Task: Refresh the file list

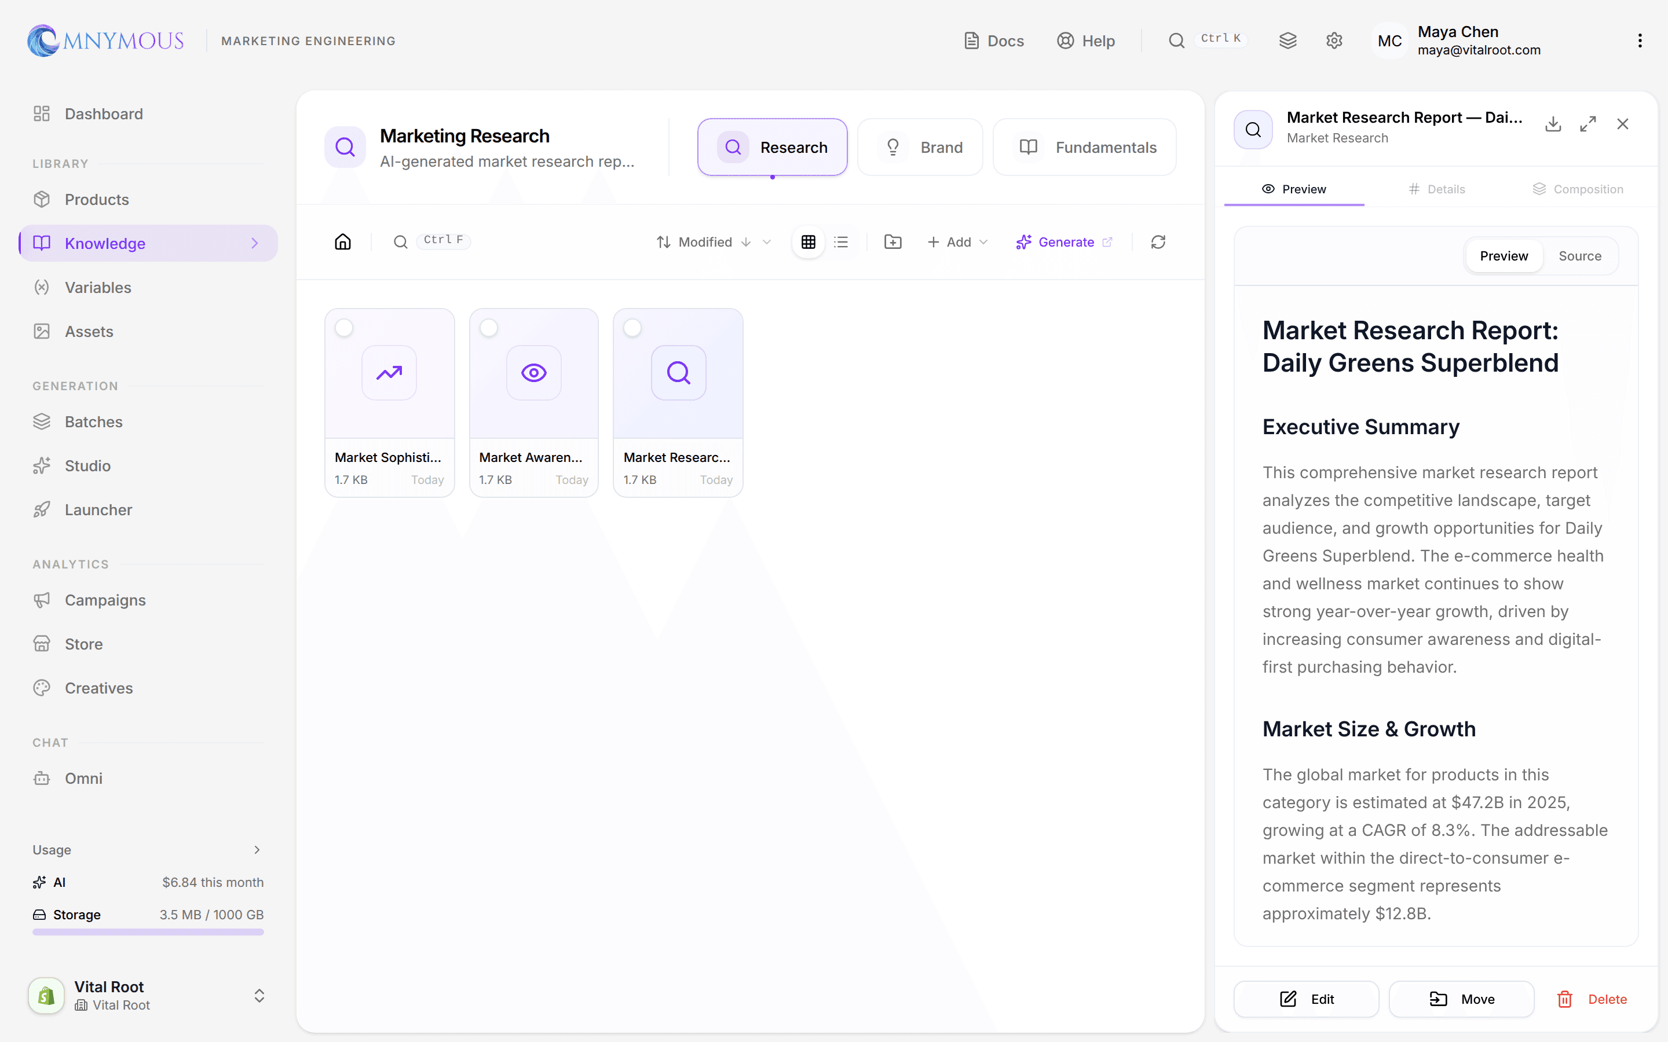Action: (x=1158, y=242)
